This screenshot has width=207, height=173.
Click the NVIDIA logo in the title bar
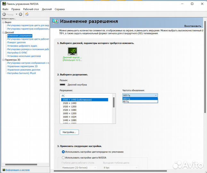pyautogui.click(x=4, y=4)
